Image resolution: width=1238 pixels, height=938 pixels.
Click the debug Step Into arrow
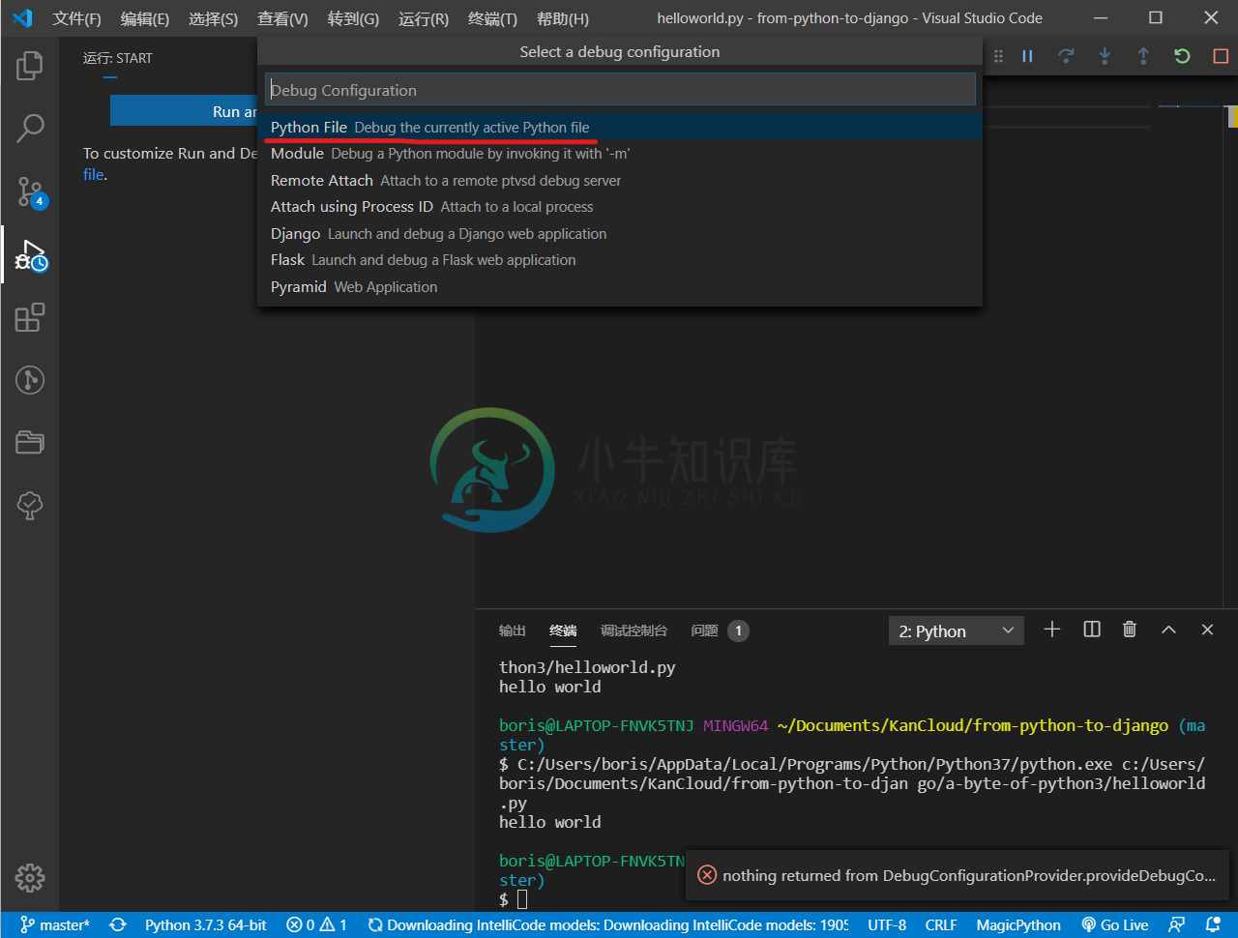coord(1105,56)
